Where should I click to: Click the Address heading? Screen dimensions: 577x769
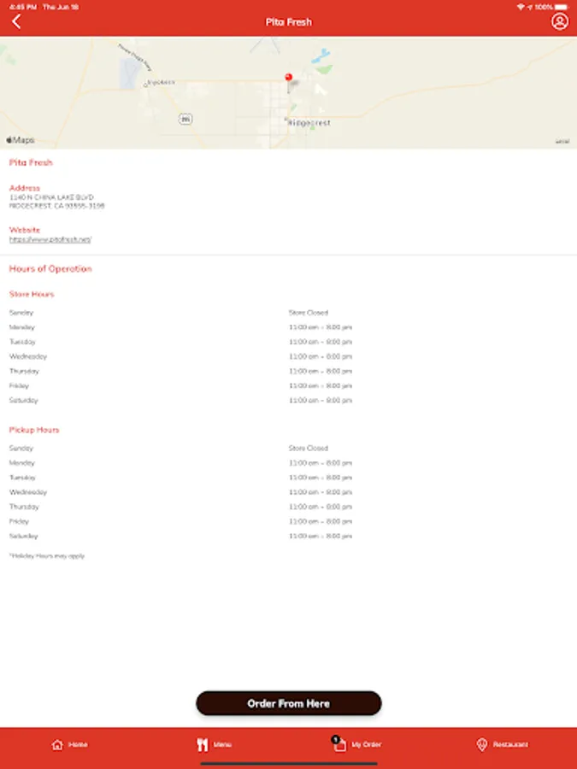(25, 188)
